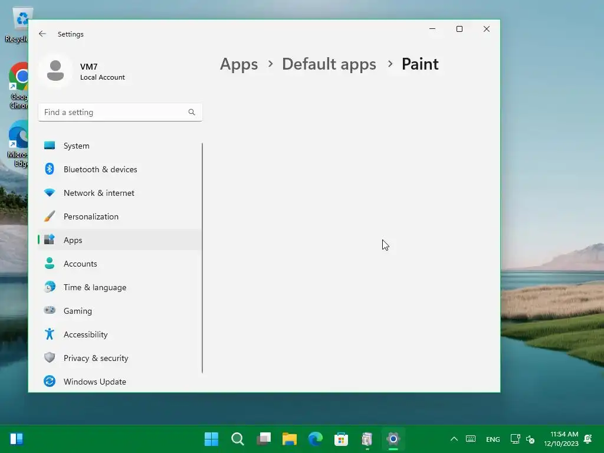Focus the Find a setting search field
Screen dimensions: 604x453
click(x=120, y=112)
